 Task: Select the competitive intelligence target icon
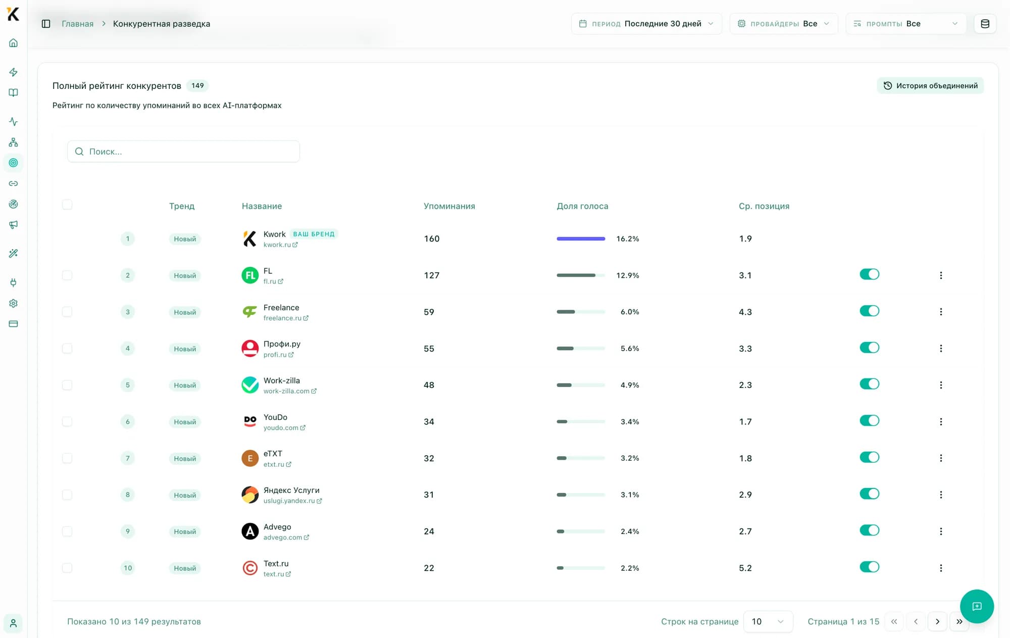click(14, 163)
